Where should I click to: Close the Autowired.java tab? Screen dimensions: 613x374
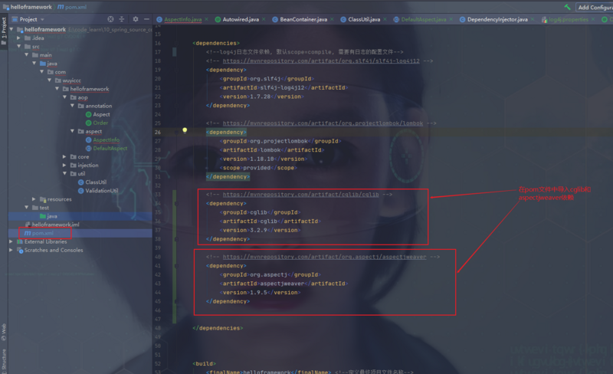click(264, 19)
